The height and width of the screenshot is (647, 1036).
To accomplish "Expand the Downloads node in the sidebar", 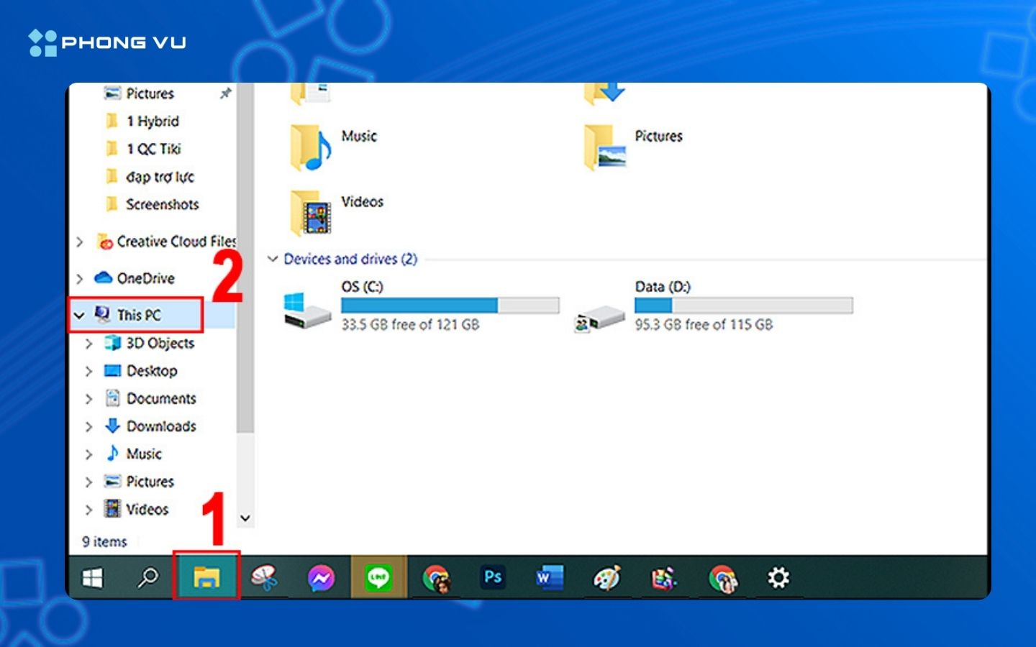I will point(88,426).
